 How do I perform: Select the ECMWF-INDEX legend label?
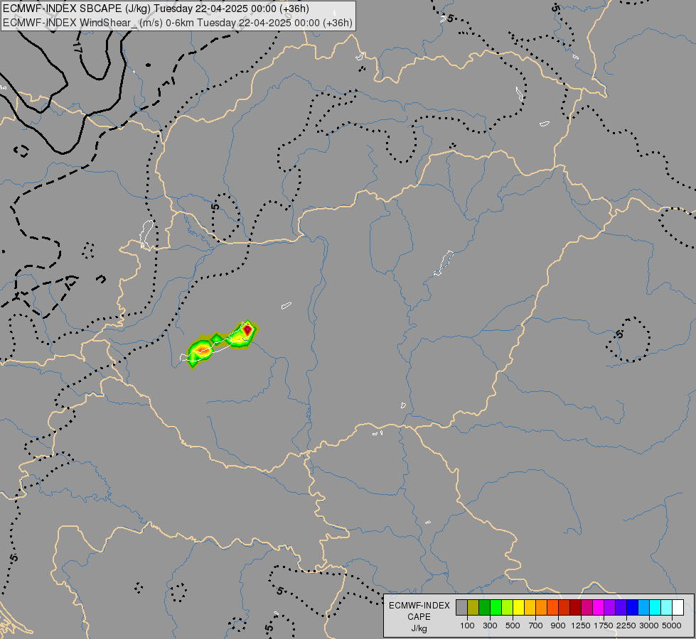coord(419,606)
